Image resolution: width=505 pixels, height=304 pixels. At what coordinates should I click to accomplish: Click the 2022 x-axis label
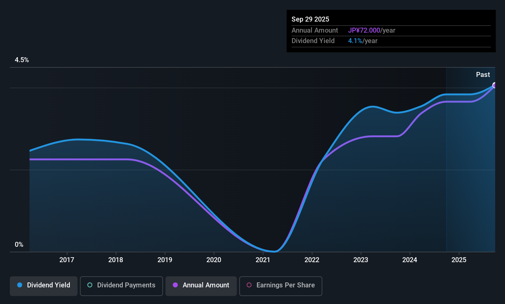pos(312,260)
